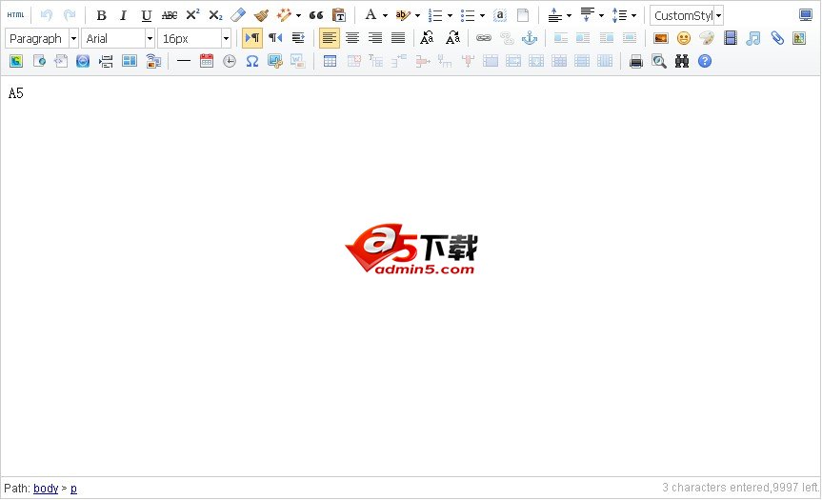Insert date using calendar icon

click(207, 61)
